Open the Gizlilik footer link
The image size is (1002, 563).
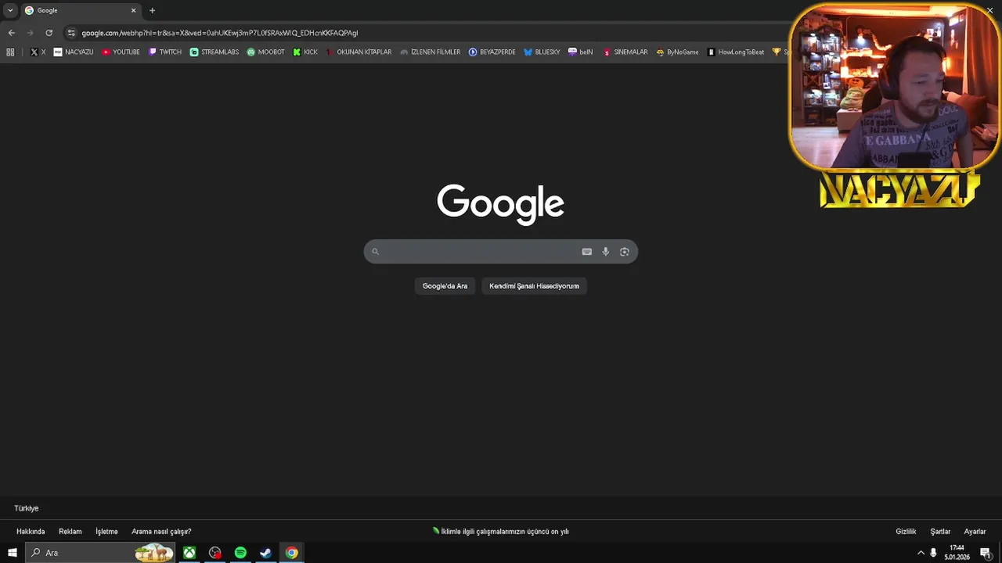[906, 532]
